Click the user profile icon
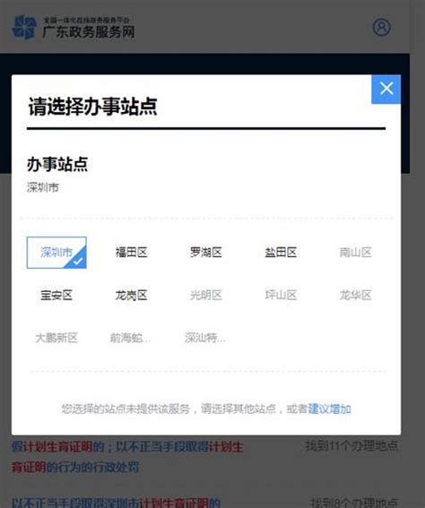 [382, 27]
